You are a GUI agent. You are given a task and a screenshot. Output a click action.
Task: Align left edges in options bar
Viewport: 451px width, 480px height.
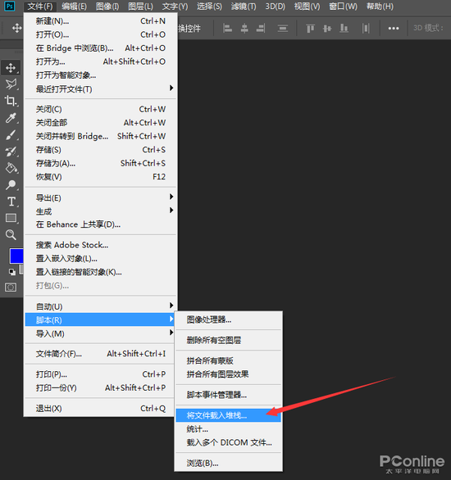click(x=227, y=29)
